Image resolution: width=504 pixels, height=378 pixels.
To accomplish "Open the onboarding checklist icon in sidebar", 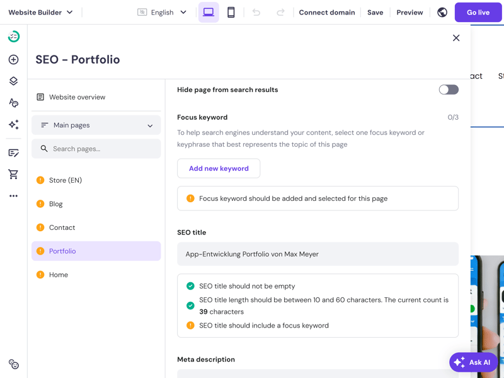I will 13,37.
